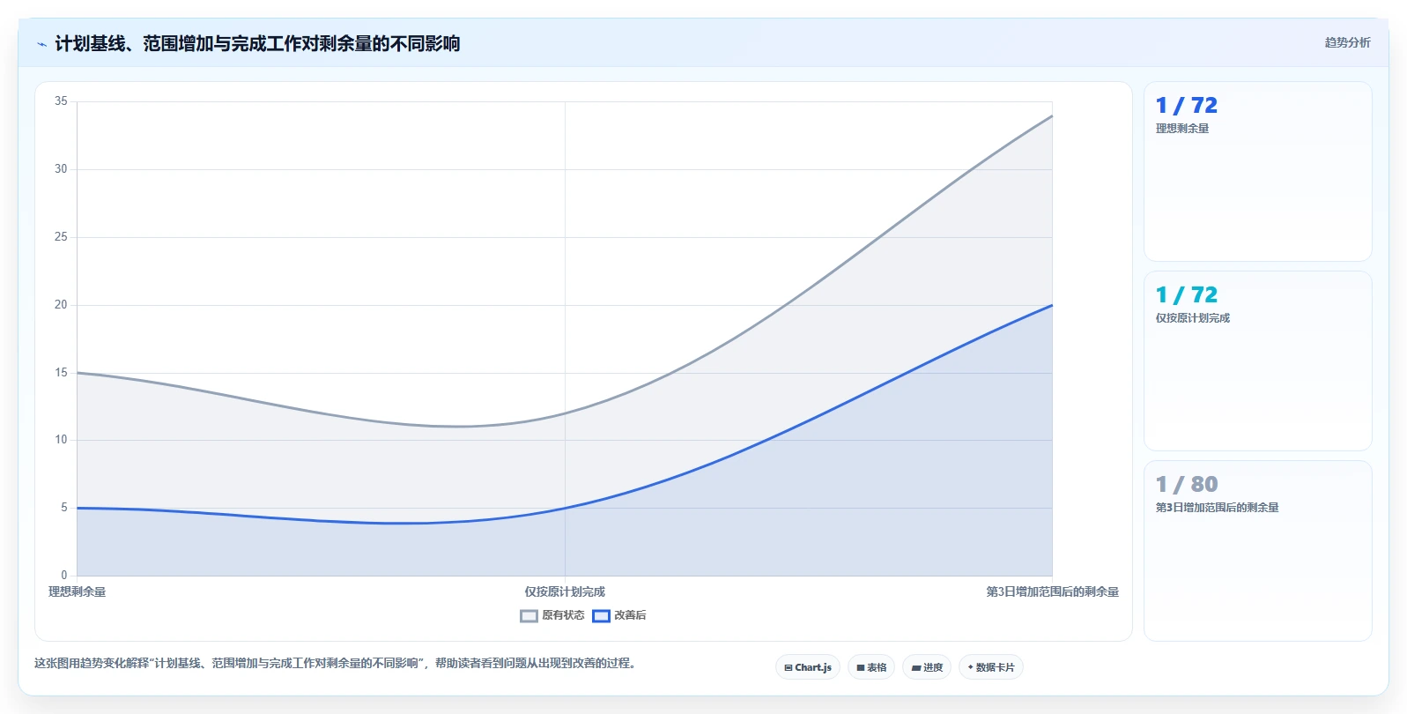Click the blue line endpoint at value 20

point(1052,305)
